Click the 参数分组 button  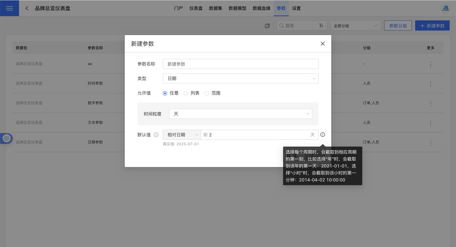tap(398, 26)
